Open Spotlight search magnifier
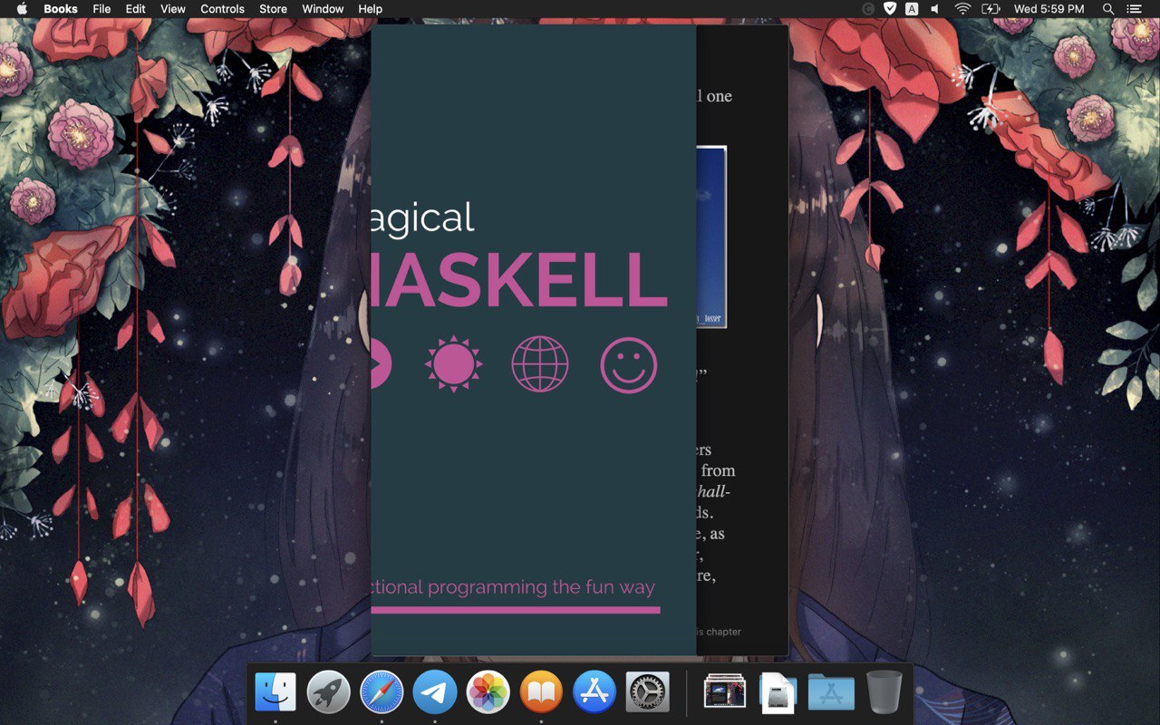Image resolution: width=1160 pixels, height=725 pixels. (1107, 9)
